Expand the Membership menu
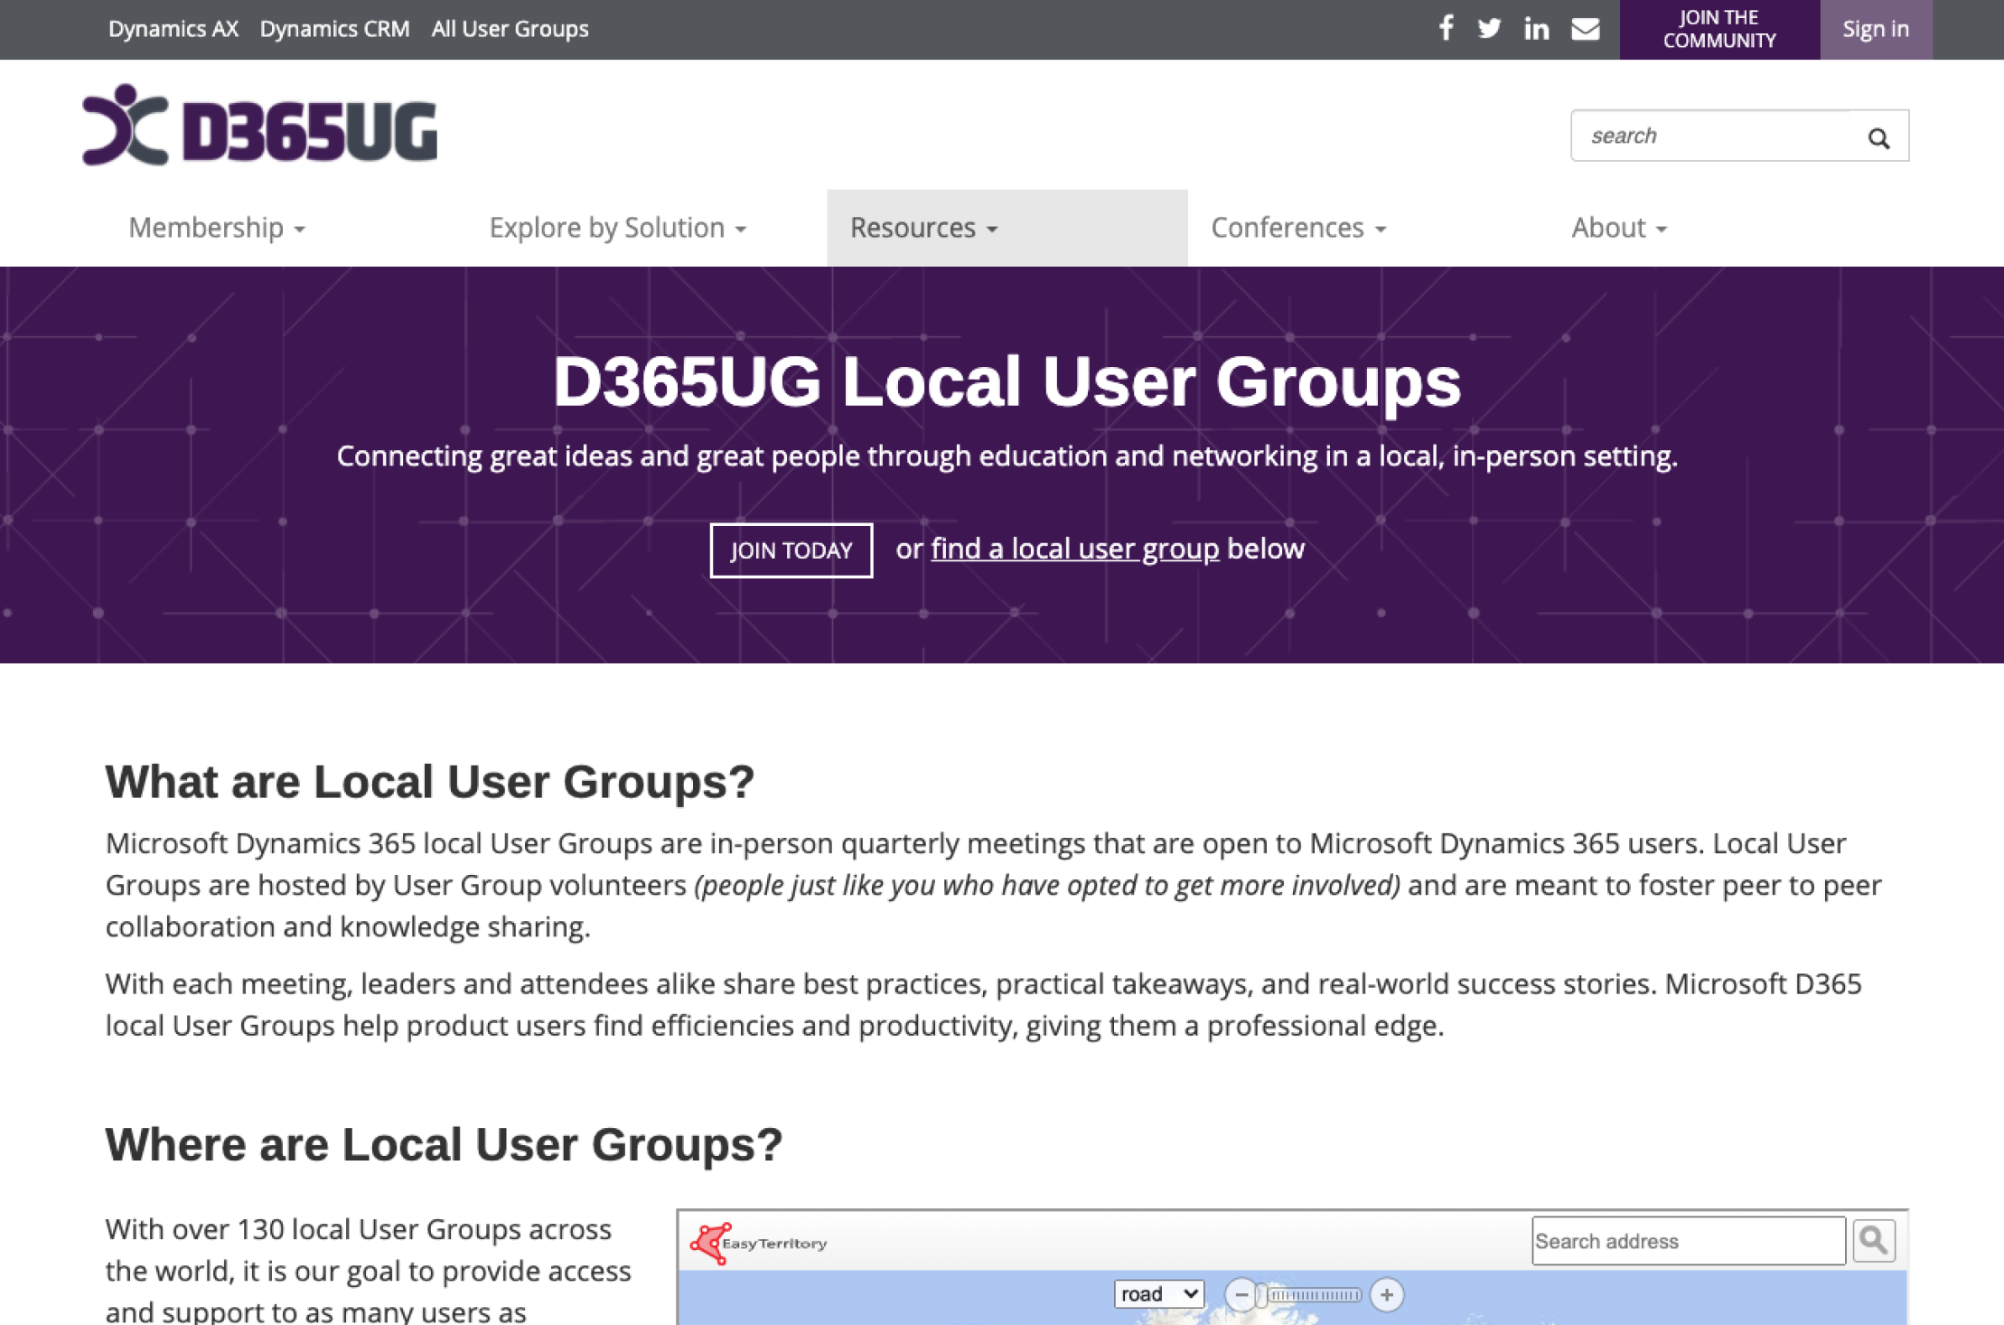The height and width of the screenshot is (1325, 2004). (217, 228)
